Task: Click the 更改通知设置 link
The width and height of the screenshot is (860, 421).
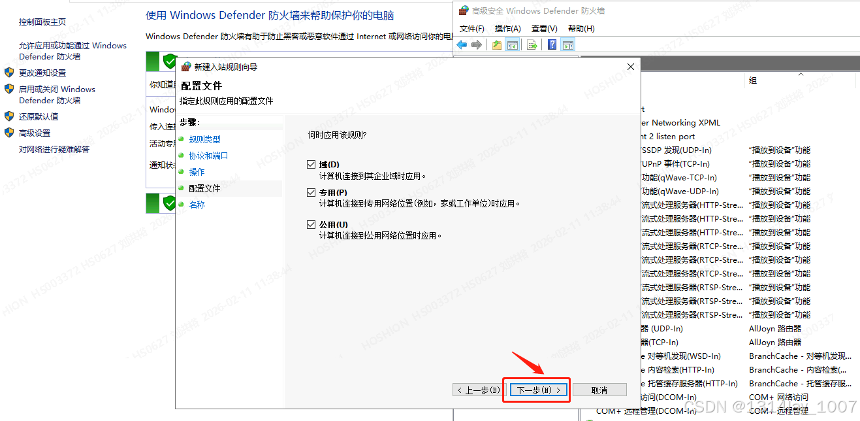Action: click(42, 73)
